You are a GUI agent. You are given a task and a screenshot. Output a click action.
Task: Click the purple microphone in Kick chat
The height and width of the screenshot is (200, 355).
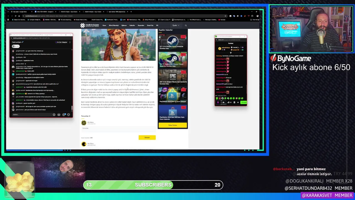coord(218,102)
